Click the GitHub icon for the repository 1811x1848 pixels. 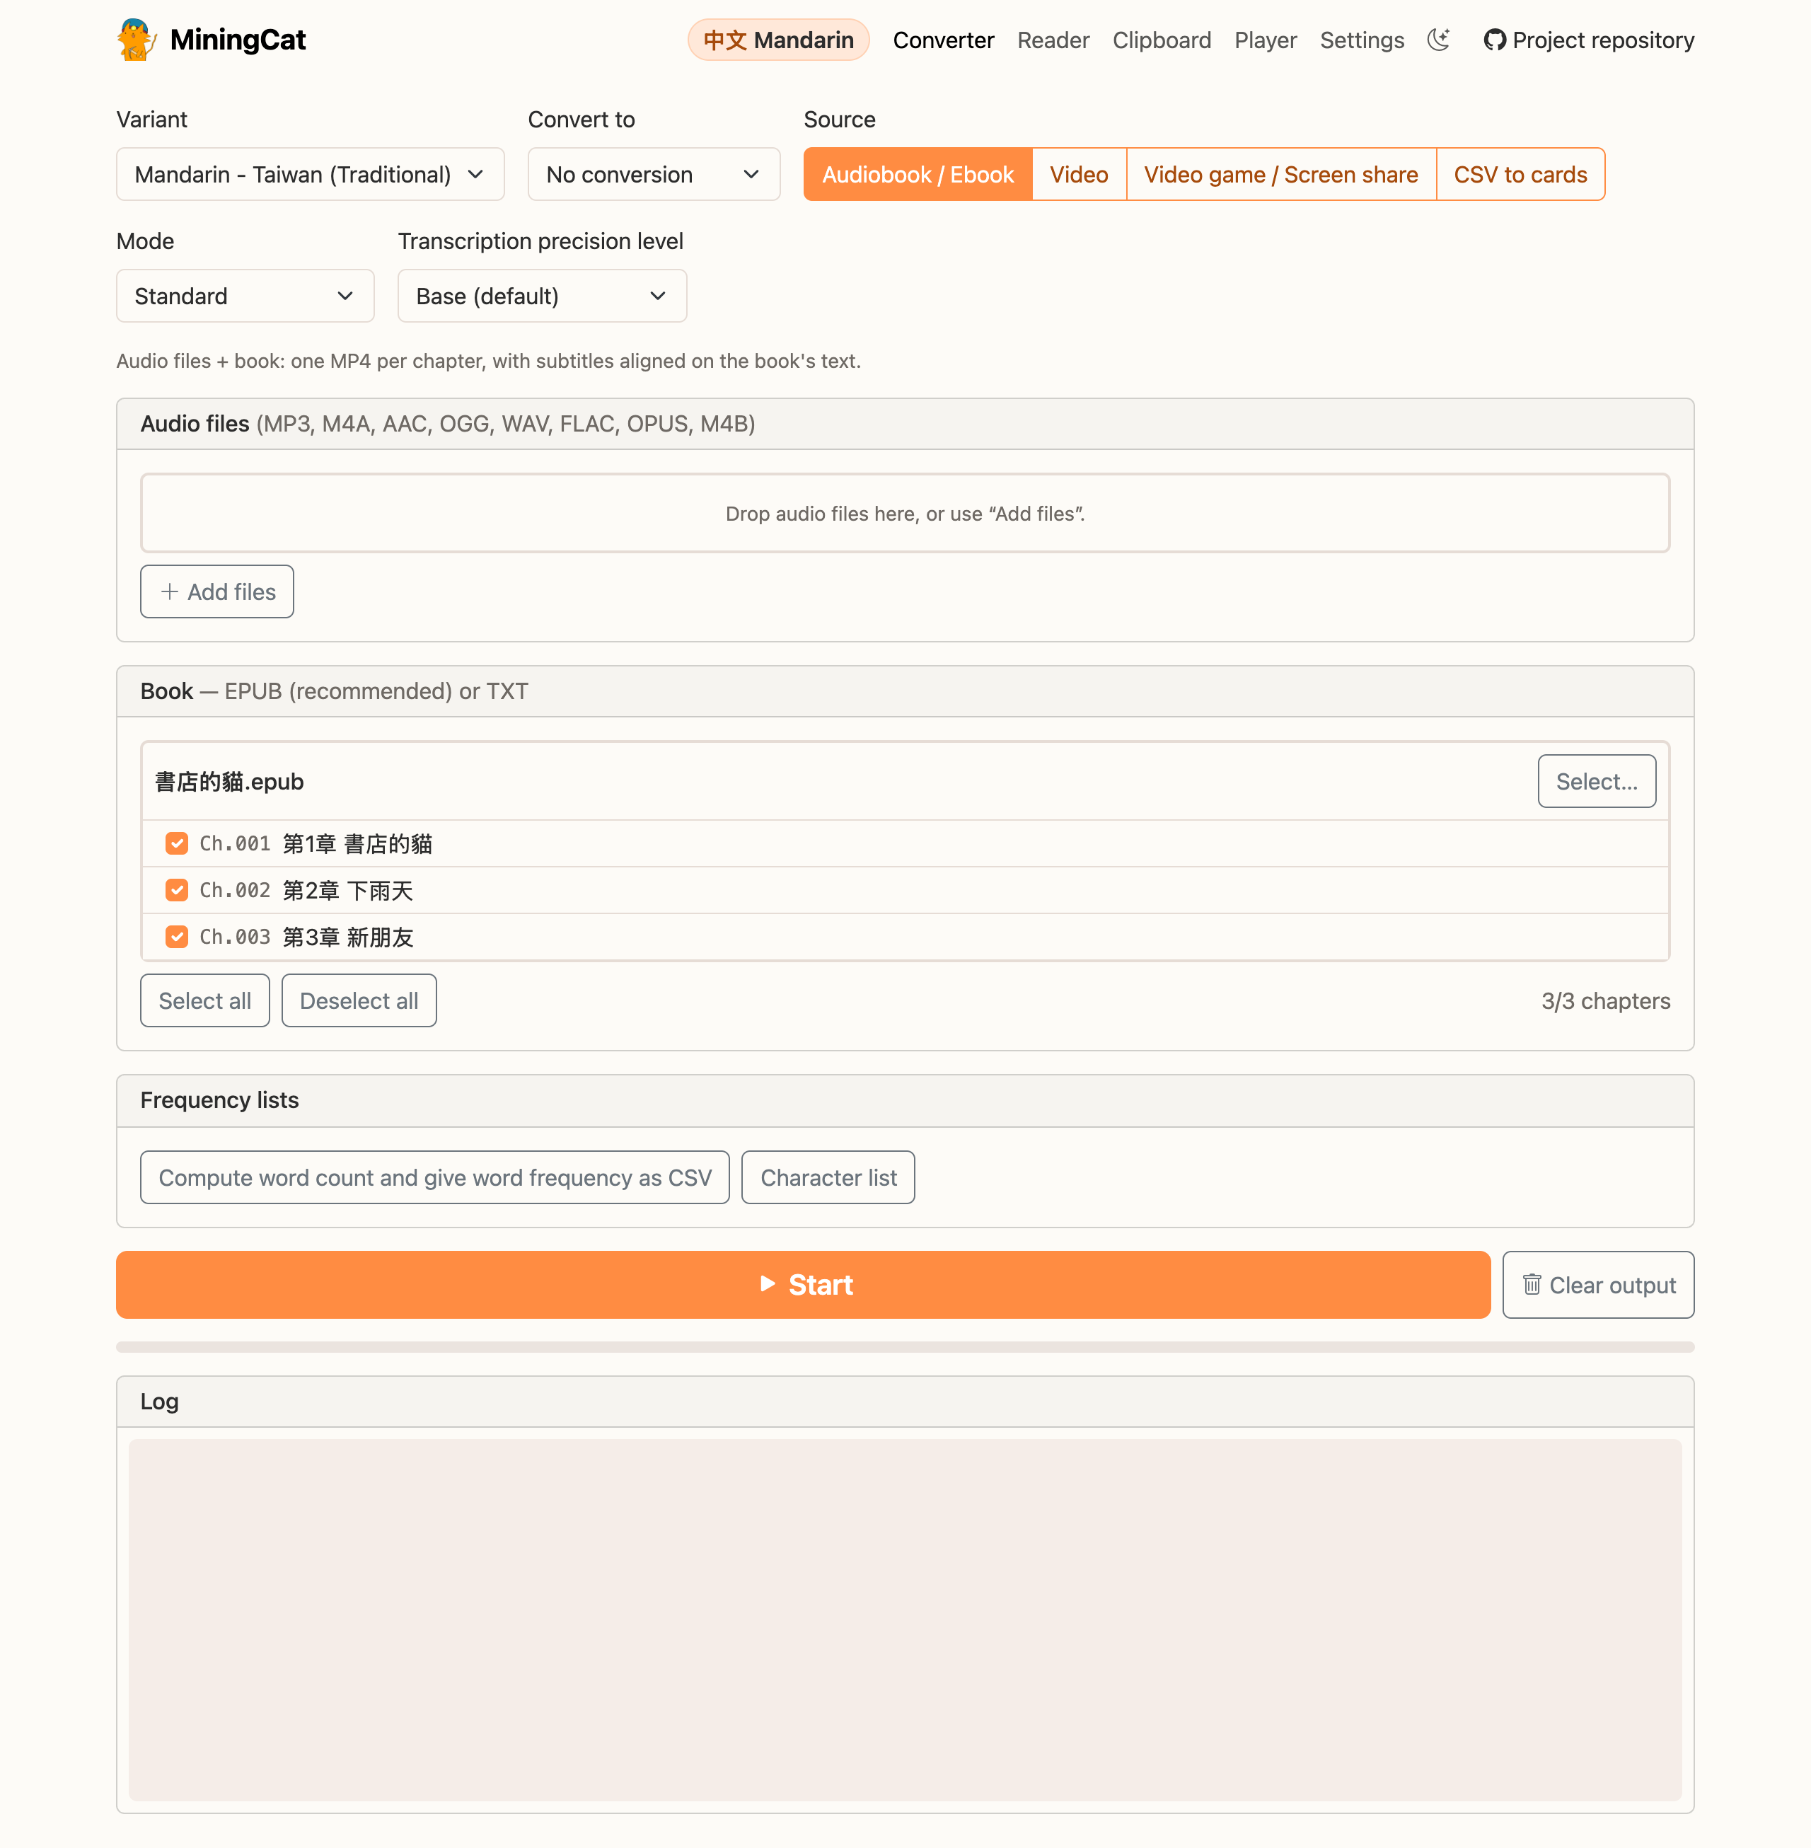(1494, 40)
